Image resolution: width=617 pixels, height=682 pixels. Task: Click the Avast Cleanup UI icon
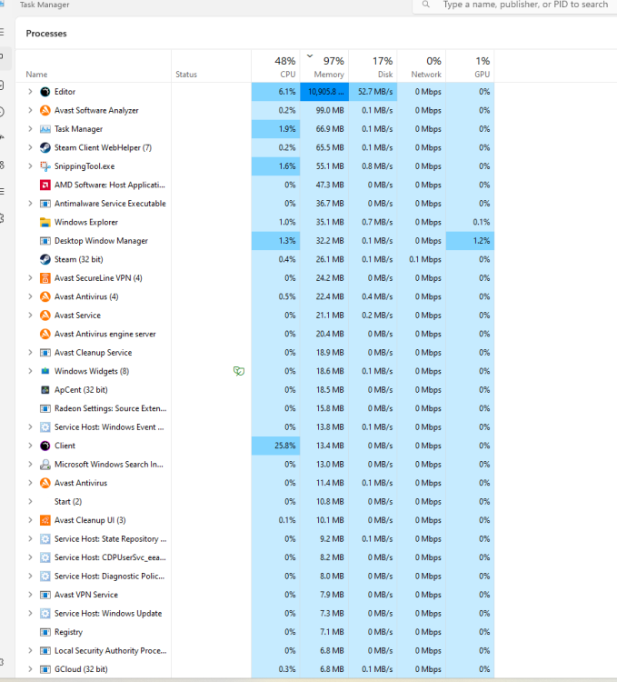tap(45, 520)
